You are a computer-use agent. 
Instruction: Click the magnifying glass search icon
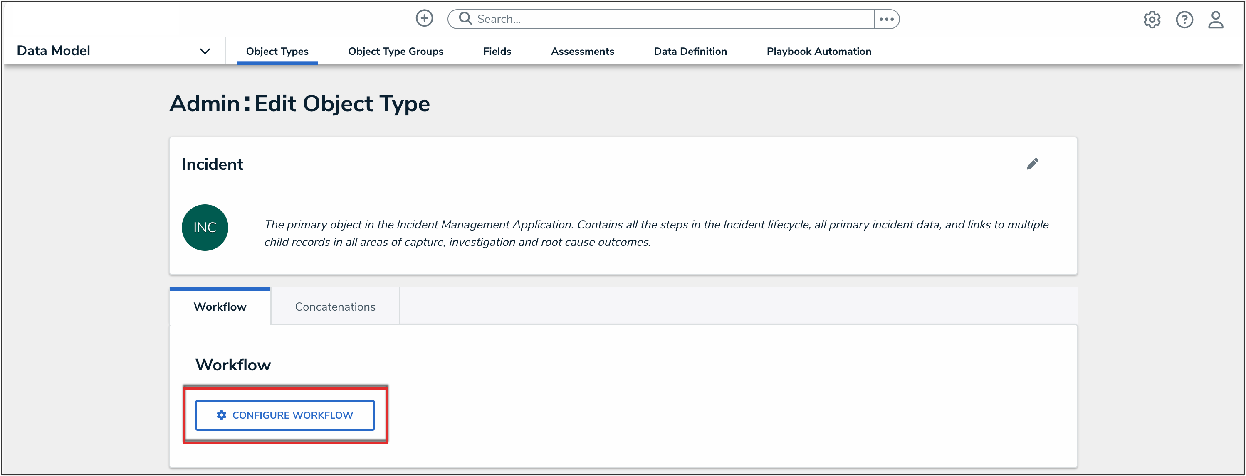pyautogui.click(x=465, y=18)
